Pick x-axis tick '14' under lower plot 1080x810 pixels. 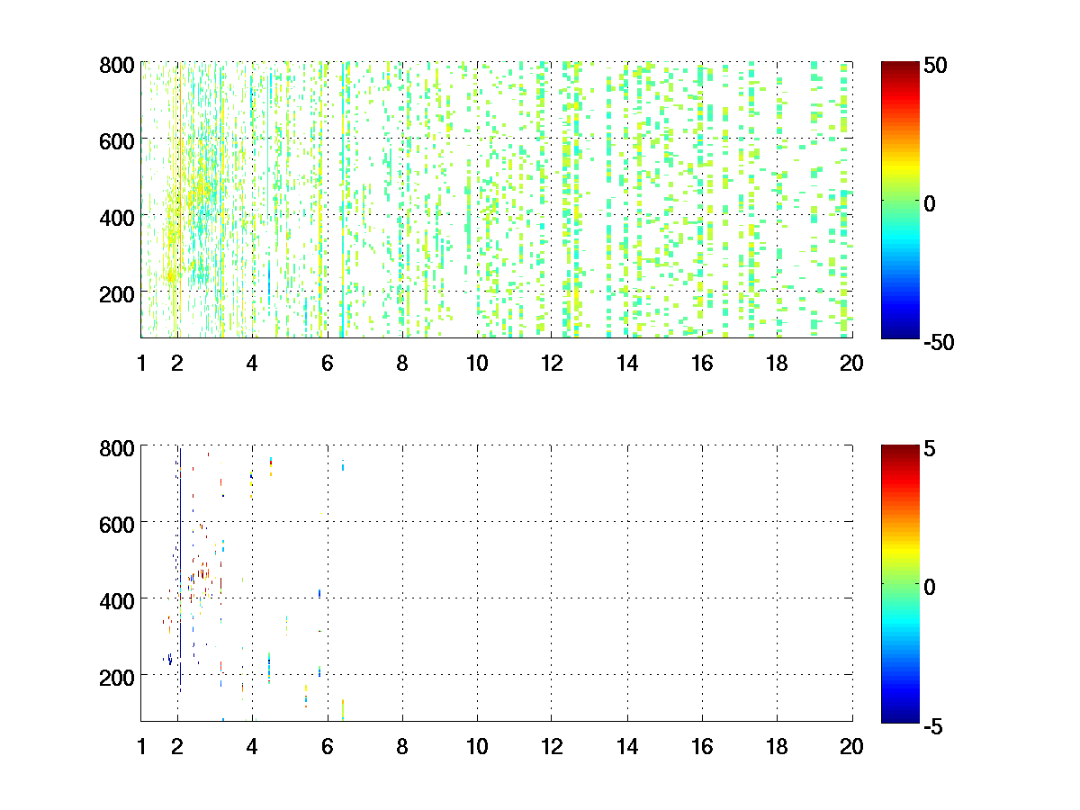click(626, 746)
